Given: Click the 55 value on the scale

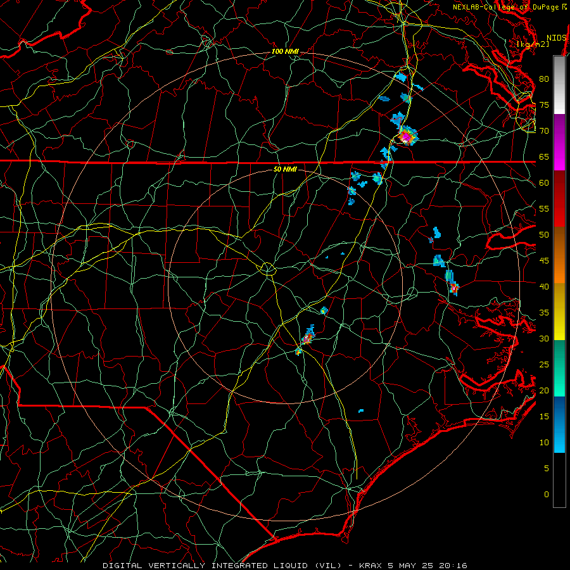Looking at the screenshot, I should click(544, 208).
